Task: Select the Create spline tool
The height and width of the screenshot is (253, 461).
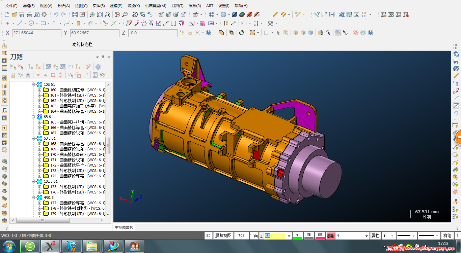Action: [x=66, y=23]
